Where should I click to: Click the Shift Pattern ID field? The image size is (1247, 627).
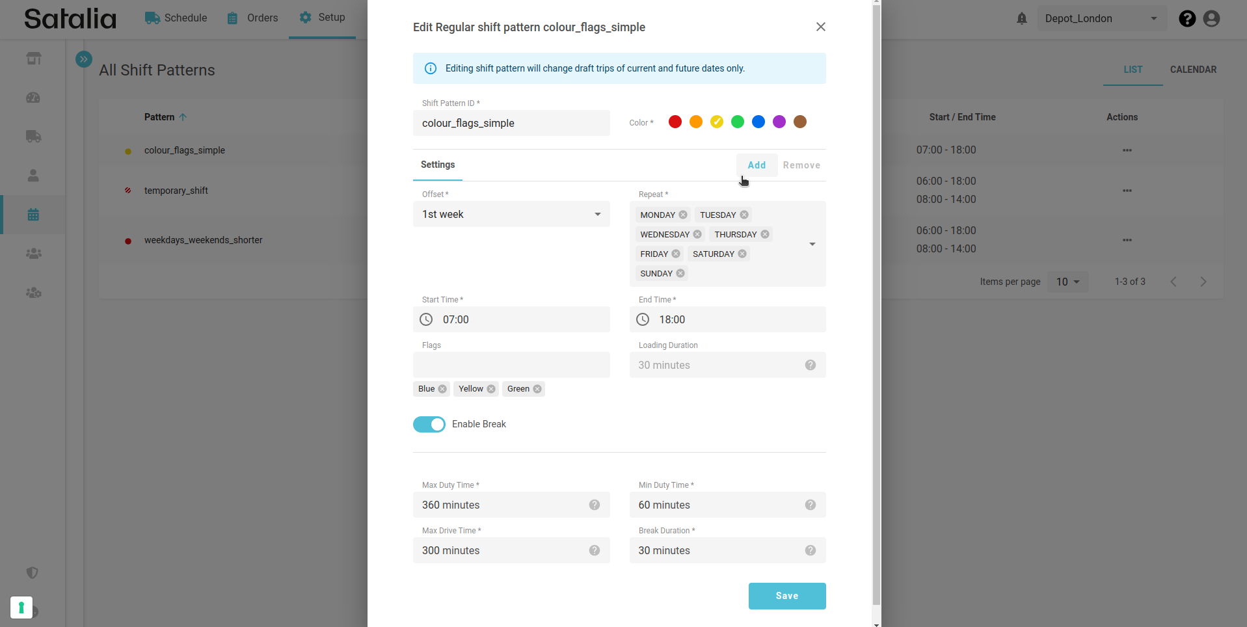pos(511,123)
